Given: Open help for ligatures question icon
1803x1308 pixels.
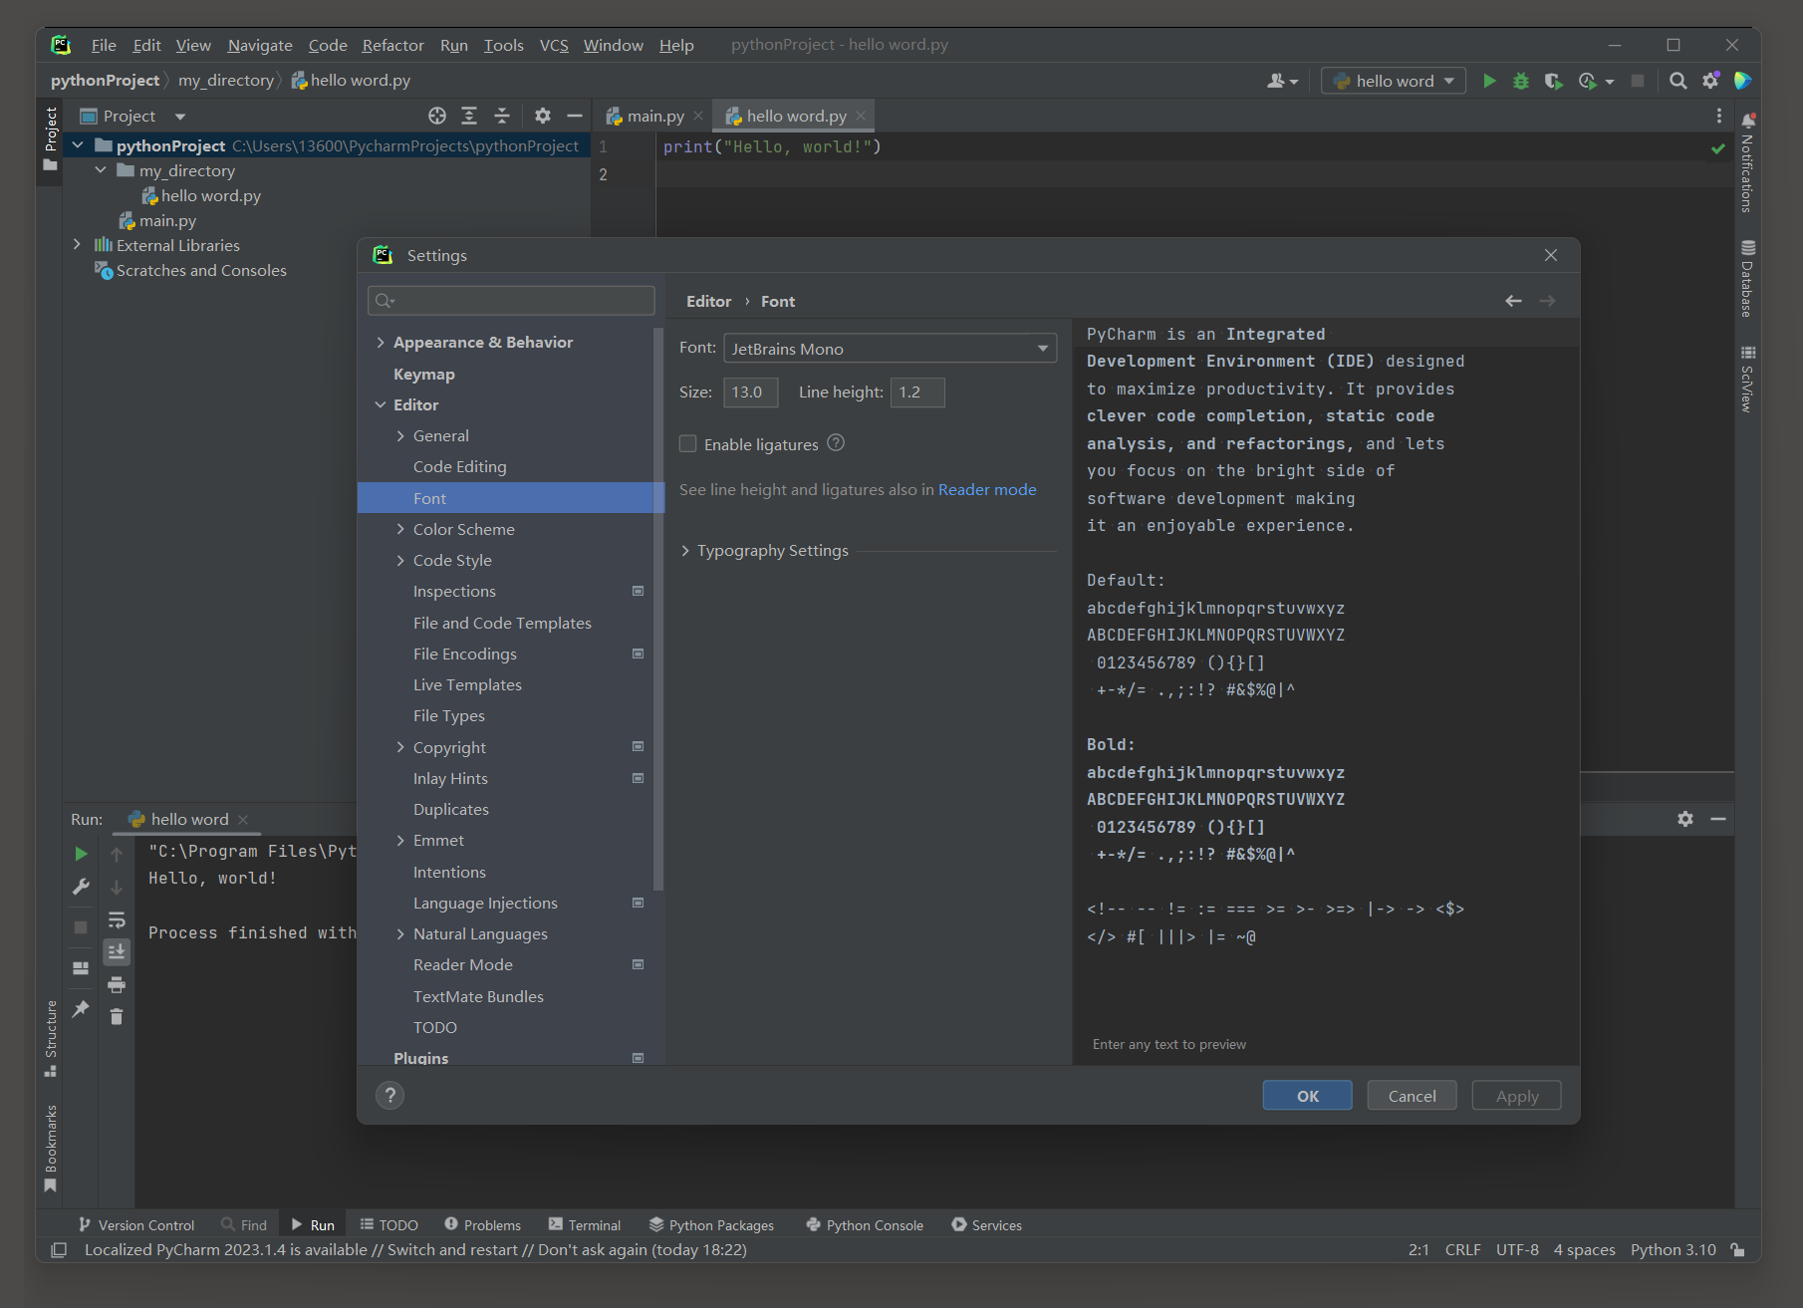Looking at the screenshot, I should 836,443.
